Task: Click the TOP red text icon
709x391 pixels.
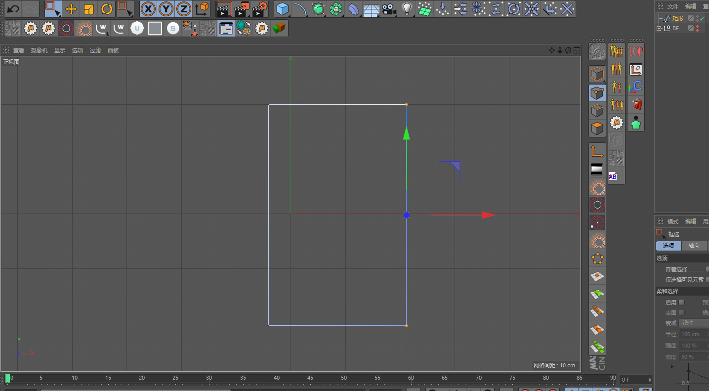Action: [636, 51]
